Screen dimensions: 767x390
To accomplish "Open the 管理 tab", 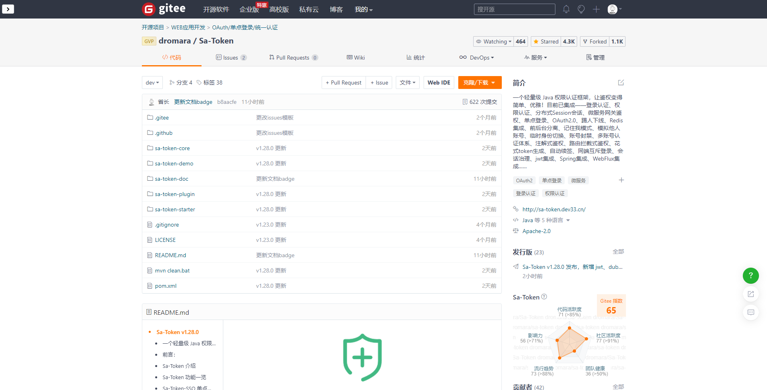I will (x=595, y=58).
